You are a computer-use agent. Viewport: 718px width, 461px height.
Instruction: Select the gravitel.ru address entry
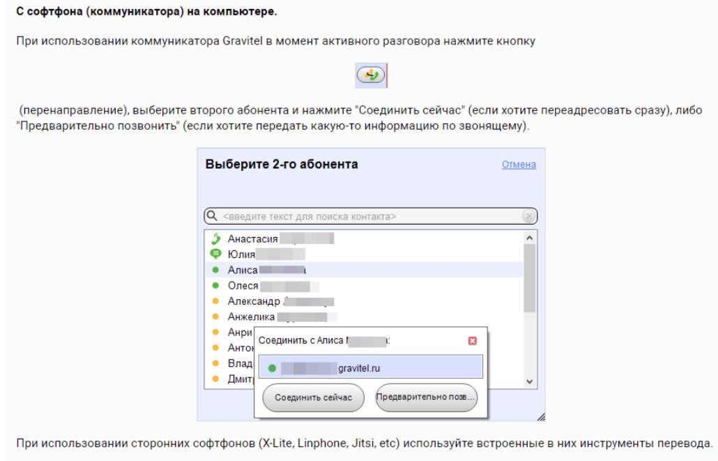369,367
